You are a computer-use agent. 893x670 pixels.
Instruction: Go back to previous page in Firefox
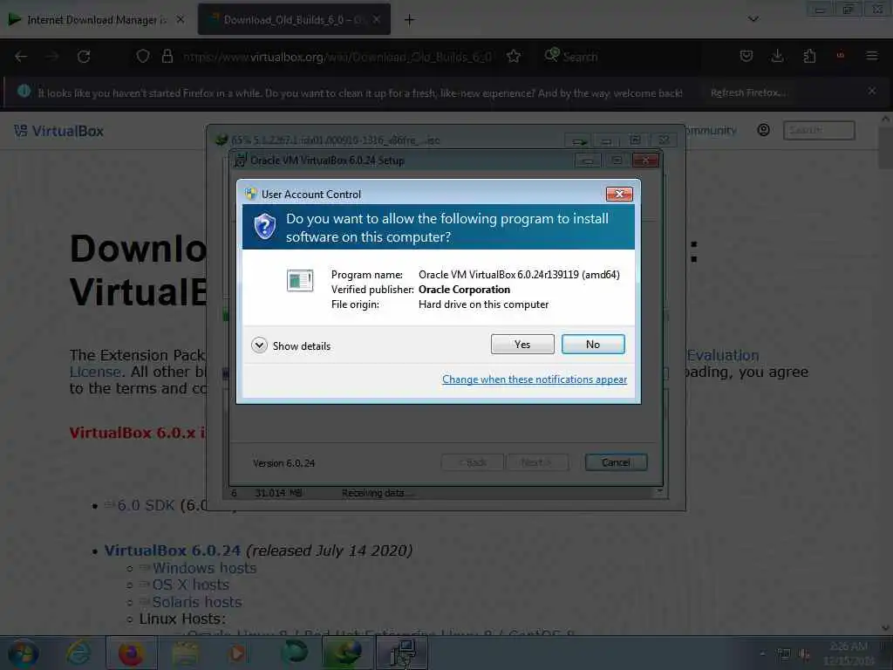click(21, 57)
